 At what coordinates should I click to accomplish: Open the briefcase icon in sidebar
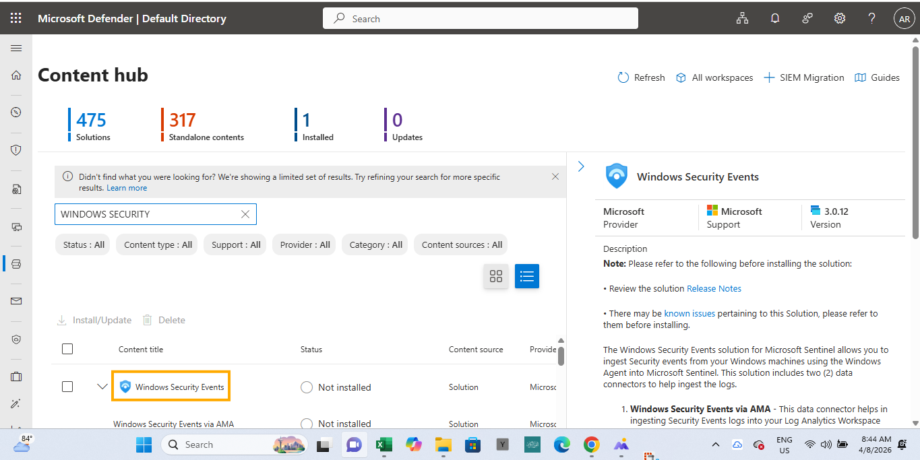pos(16,376)
